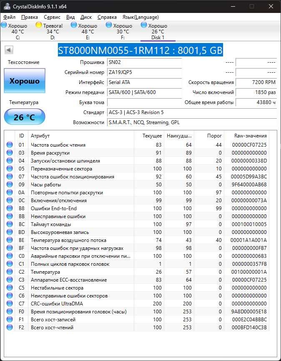This screenshot has height=361, width=281.
Task: Click status icon of attribute 01 row
Action: (10, 145)
